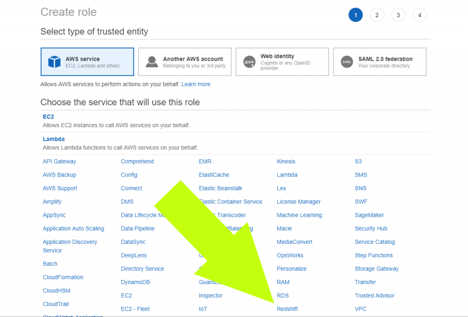Choose AWS Backup service
Screen dimensions: 468x317
click(x=59, y=175)
